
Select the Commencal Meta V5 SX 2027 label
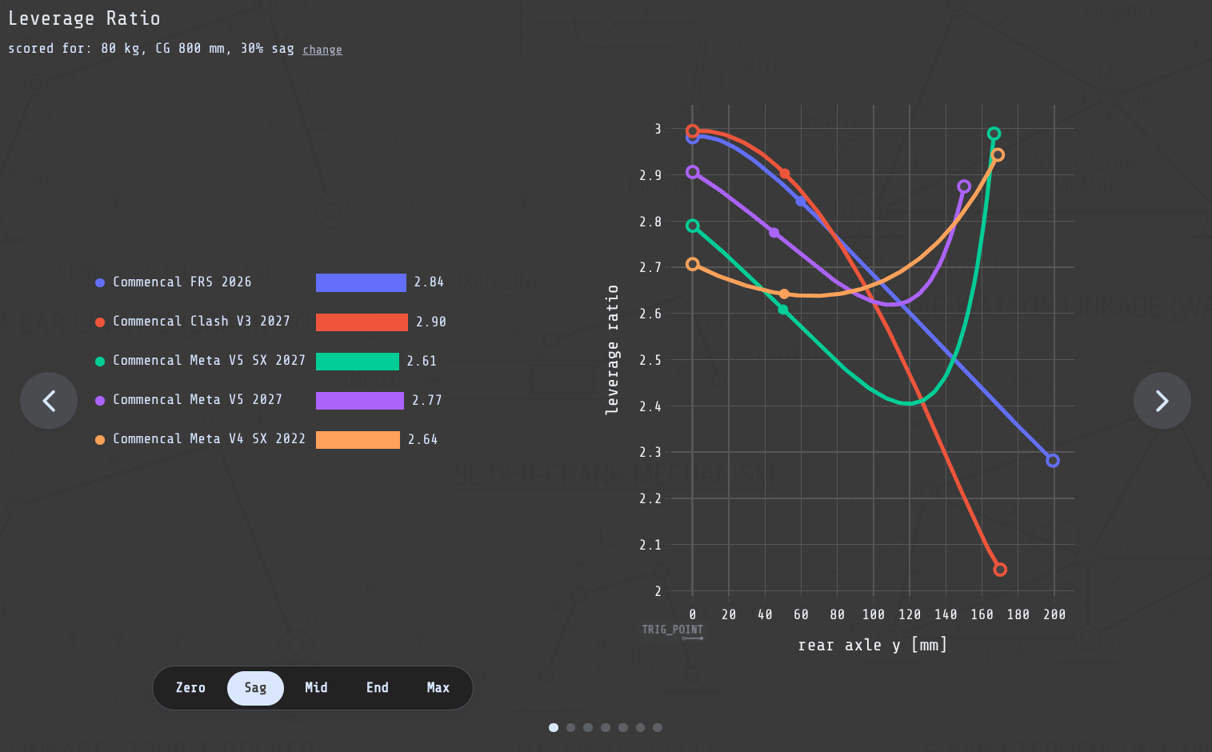pyautogui.click(x=210, y=360)
